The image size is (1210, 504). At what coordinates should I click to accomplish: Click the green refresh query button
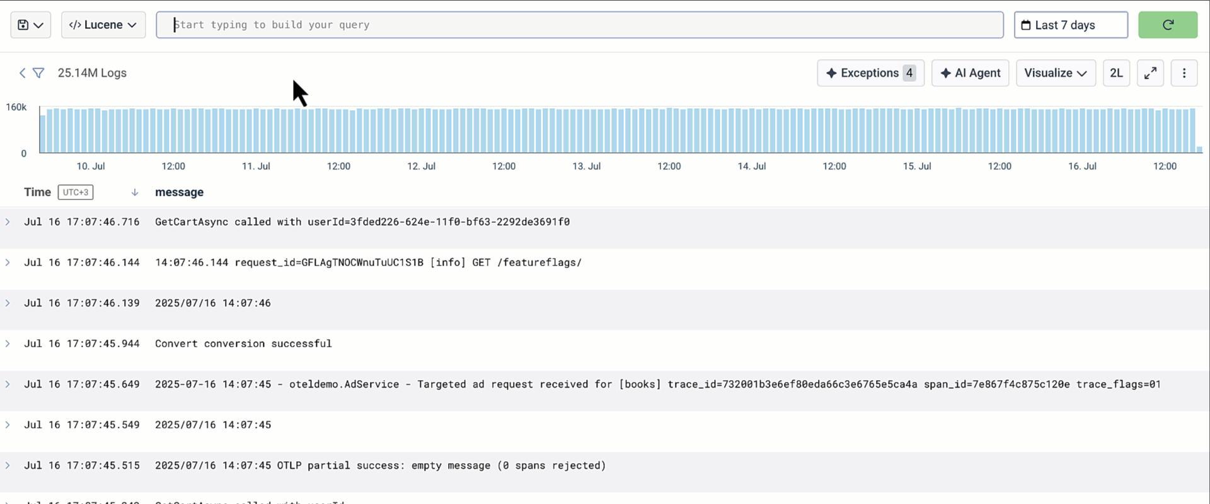pos(1168,25)
